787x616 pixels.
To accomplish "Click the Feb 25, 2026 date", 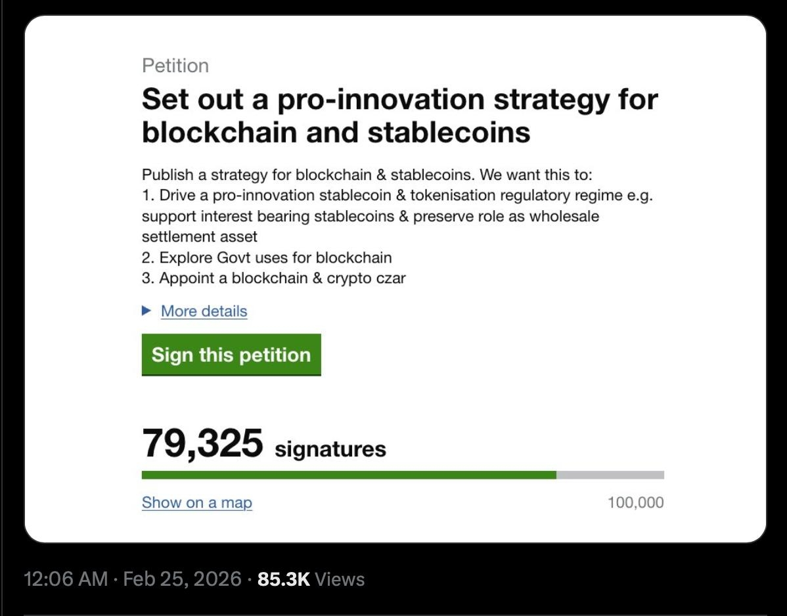I will (182, 579).
